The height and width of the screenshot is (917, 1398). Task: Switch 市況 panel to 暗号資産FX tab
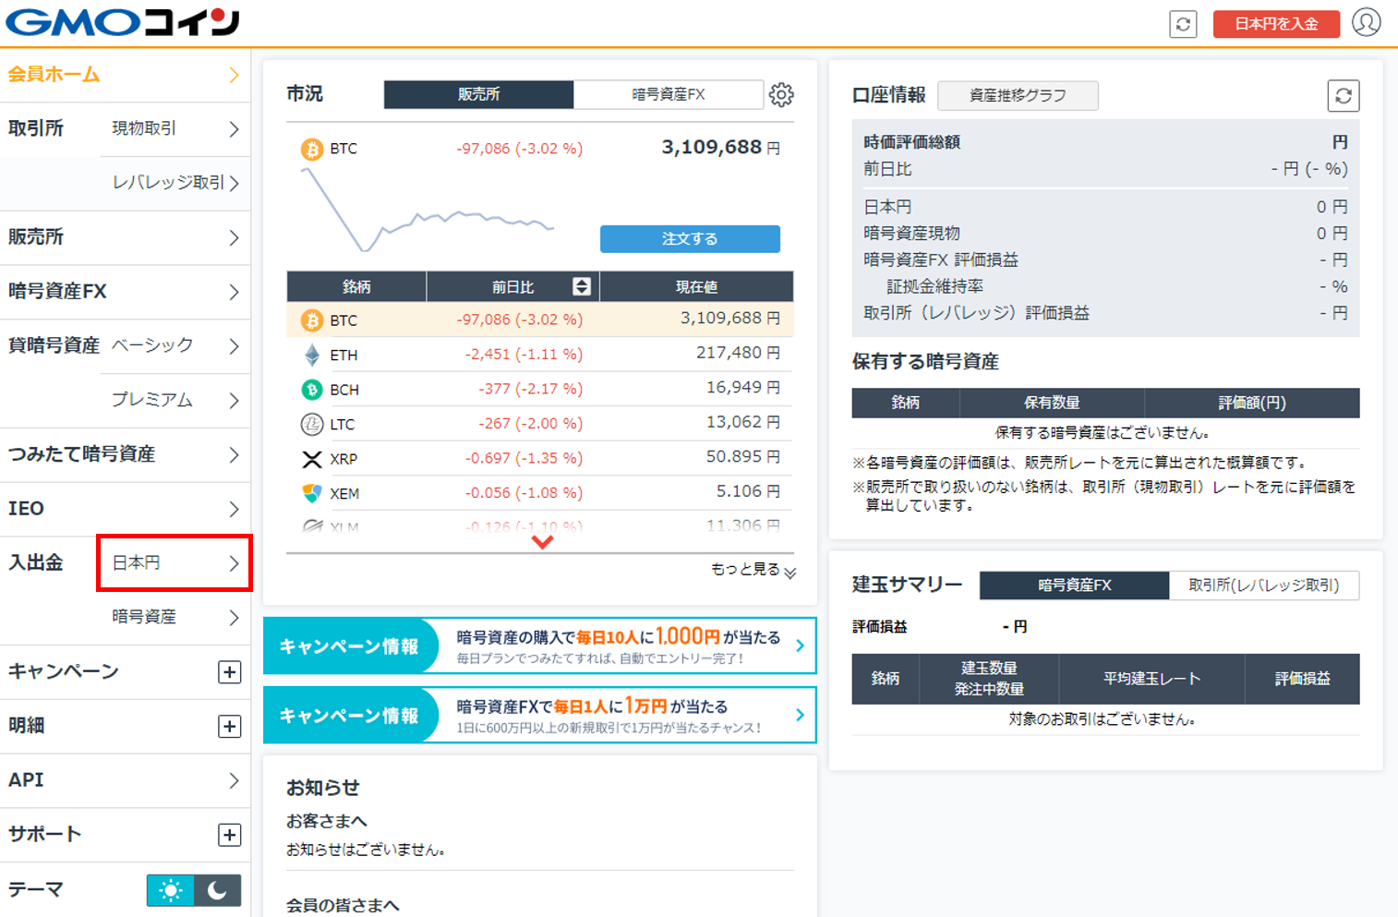tap(668, 93)
